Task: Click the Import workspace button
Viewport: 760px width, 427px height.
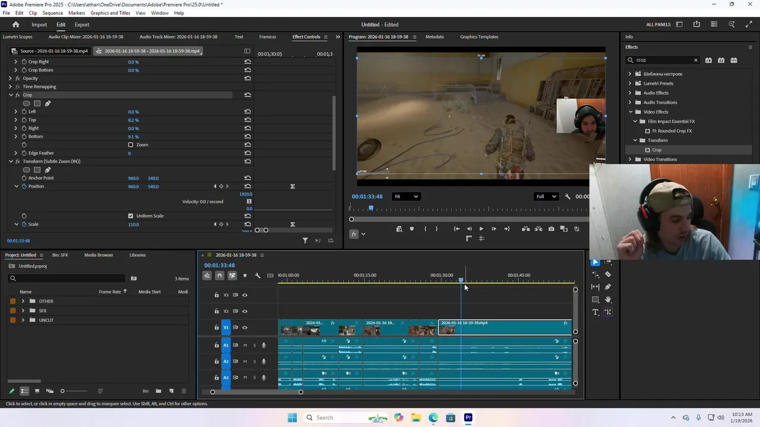Action: coord(39,24)
